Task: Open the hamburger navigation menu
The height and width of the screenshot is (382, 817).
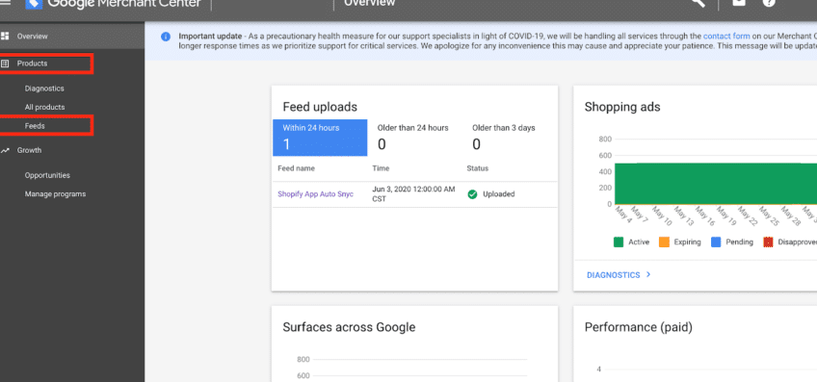Action: [5, 2]
